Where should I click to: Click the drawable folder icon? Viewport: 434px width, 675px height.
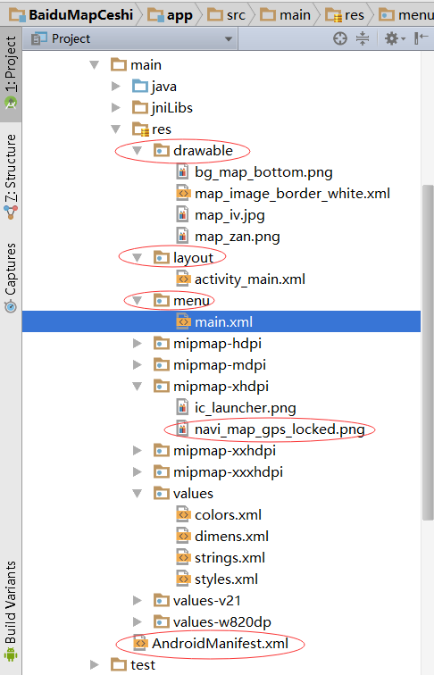click(x=161, y=150)
